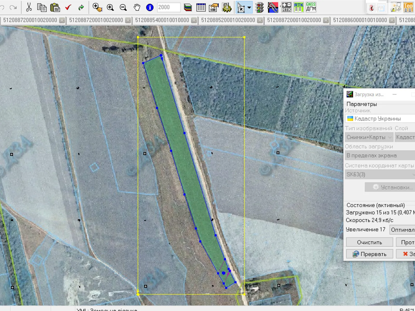The width and height of the screenshot is (415, 311).
Task: Expand the selection tool dropdown arrow
Action: point(249,7)
